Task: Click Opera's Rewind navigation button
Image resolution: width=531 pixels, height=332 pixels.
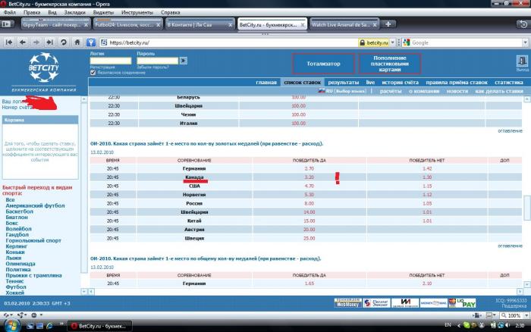Action: click(x=9, y=42)
